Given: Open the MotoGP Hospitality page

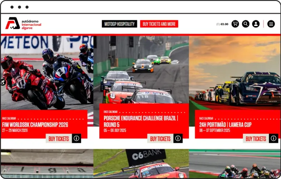Looking at the screenshot, I should pos(119,24).
